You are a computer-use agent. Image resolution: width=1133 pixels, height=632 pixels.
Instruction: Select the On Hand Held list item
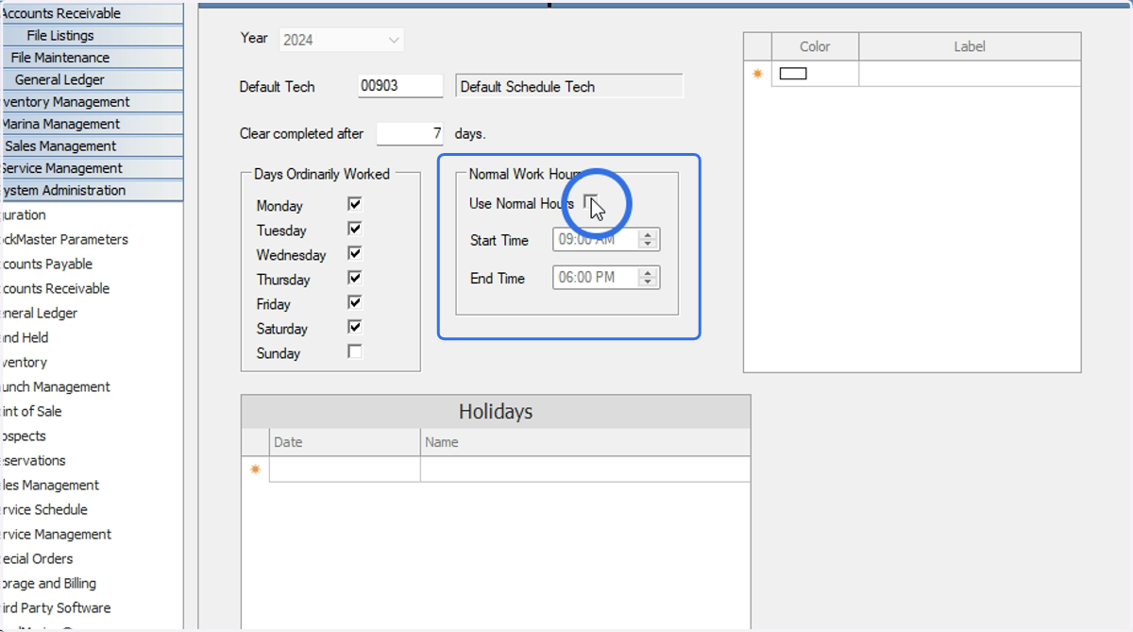(25, 337)
